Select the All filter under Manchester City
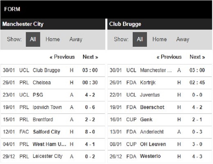213x164 pixels. click(33, 39)
